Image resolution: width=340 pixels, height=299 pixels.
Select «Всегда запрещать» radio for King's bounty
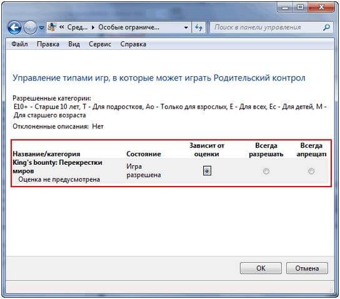[311, 171]
